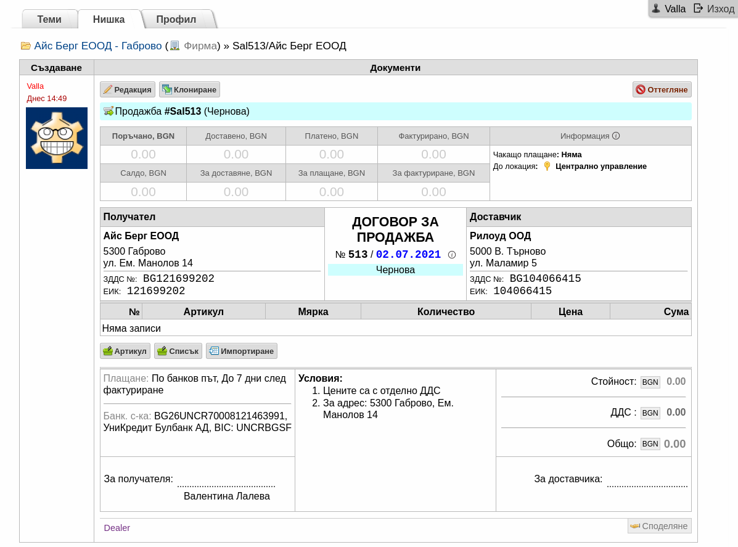Click the BGN badge next to Общо
738x547 pixels.
point(650,444)
